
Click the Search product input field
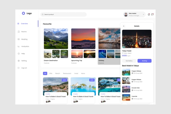[x=64, y=15]
